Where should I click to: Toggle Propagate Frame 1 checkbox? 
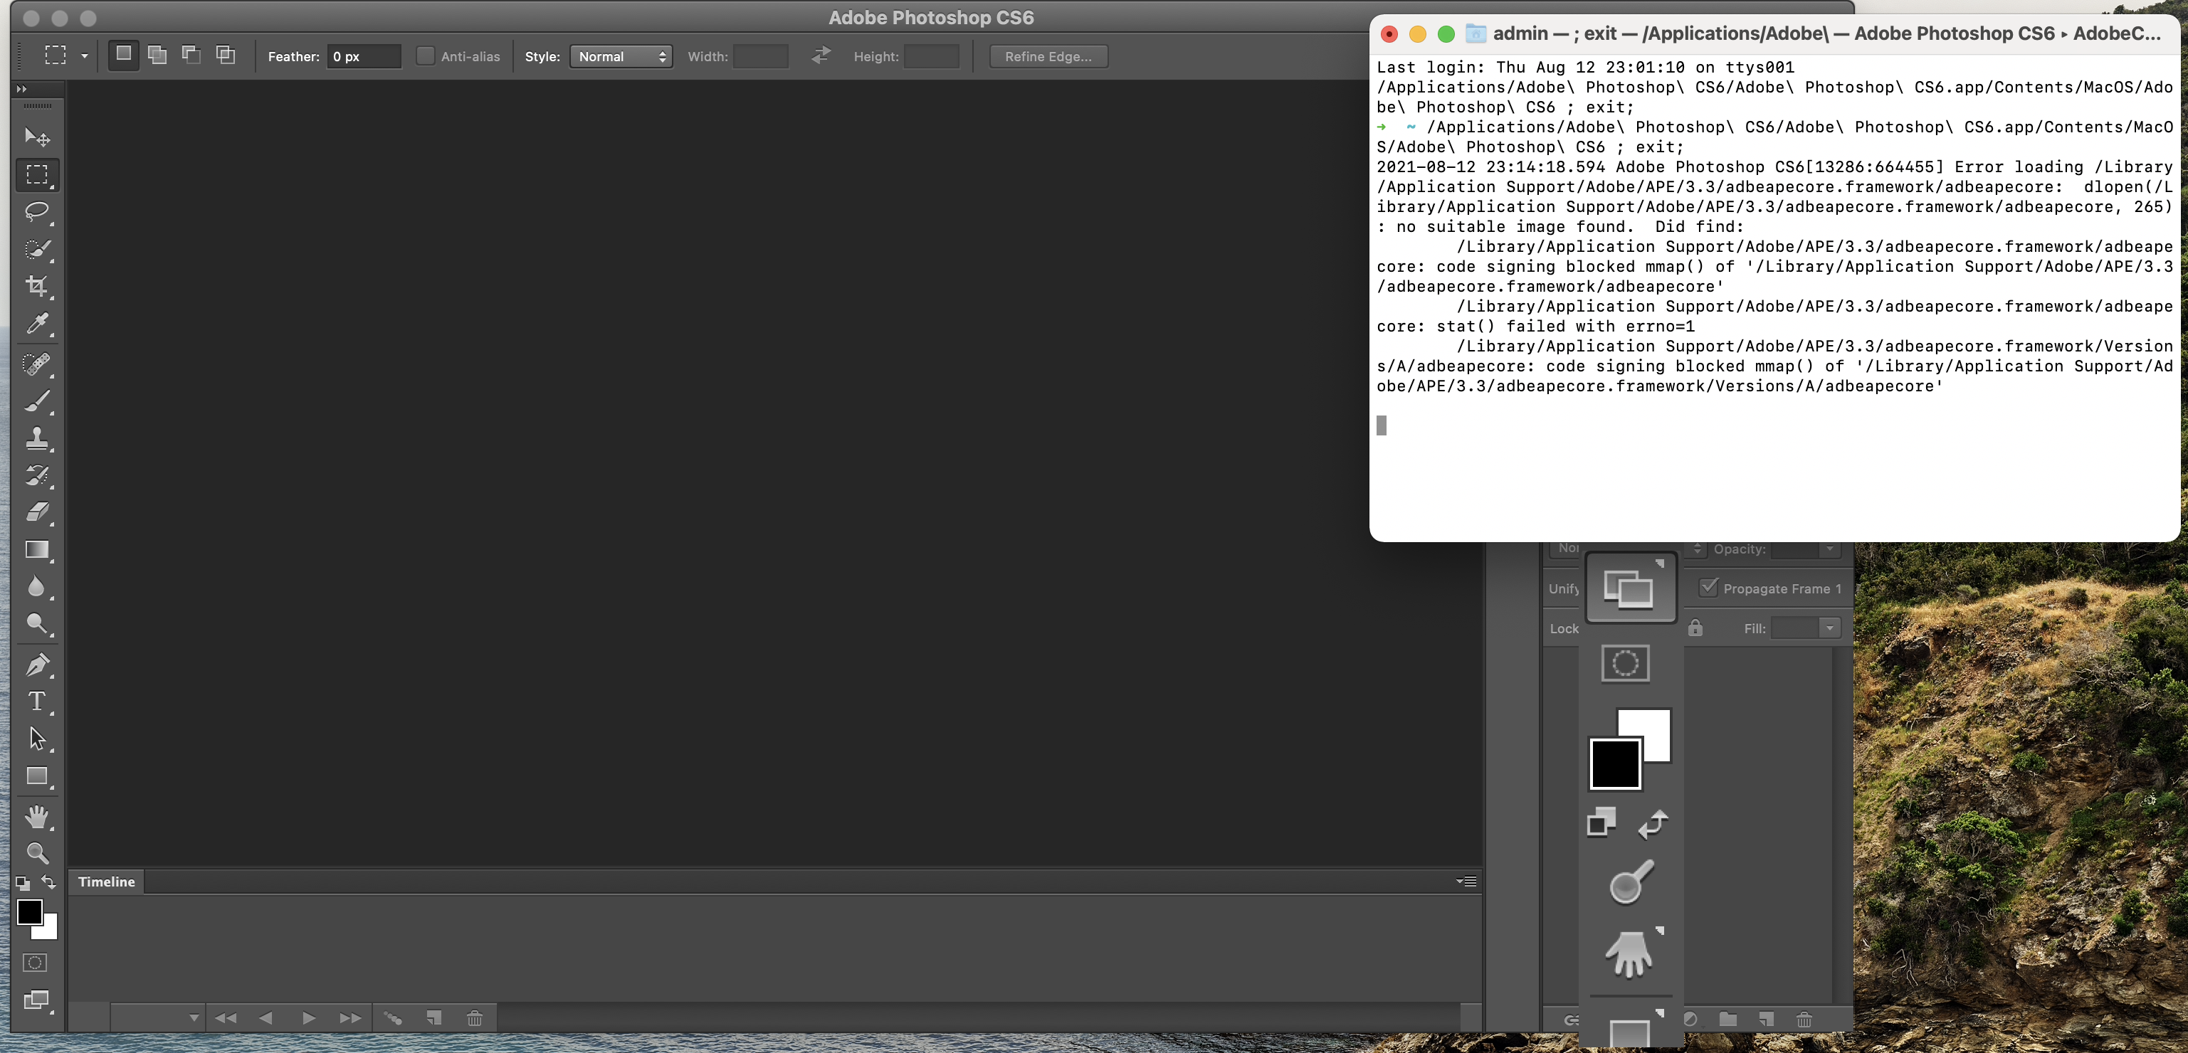point(1708,588)
